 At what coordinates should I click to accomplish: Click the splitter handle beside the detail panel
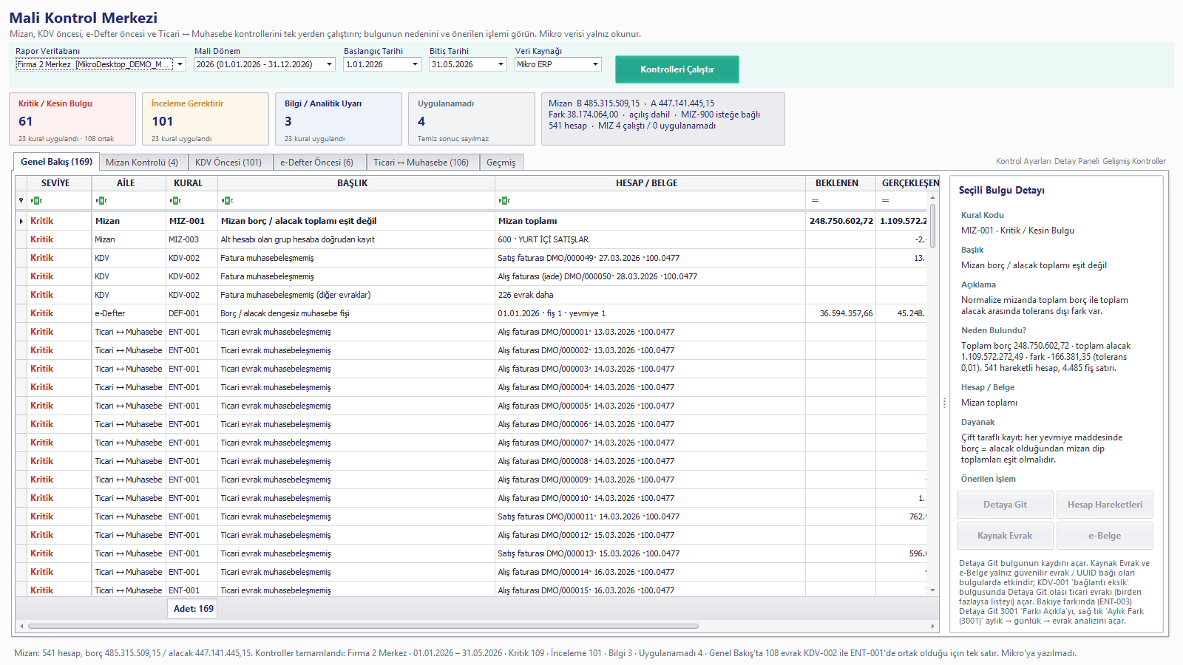click(944, 403)
